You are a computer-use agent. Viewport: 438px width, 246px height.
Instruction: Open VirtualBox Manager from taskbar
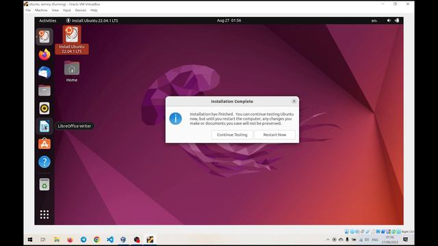click(x=123, y=240)
